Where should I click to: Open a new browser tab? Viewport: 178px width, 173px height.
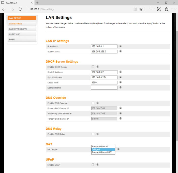pyautogui.click(x=37, y=3)
